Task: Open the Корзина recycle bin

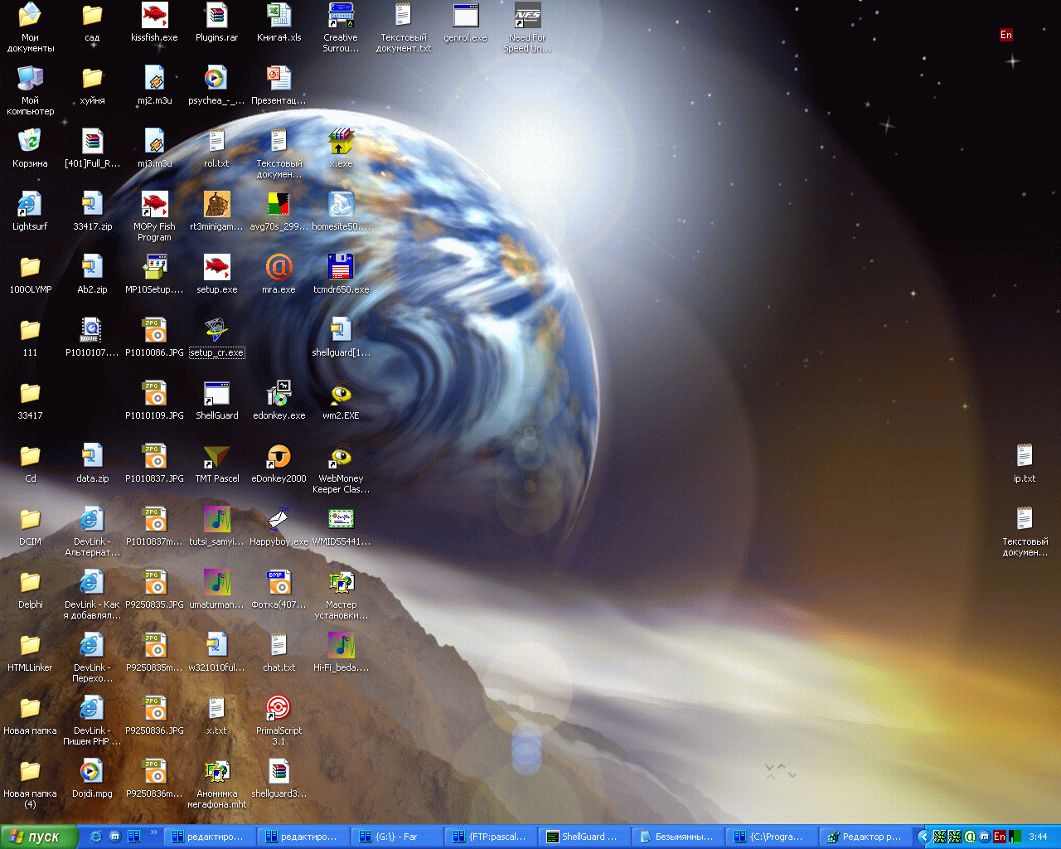Action: click(x=30, y=142)
